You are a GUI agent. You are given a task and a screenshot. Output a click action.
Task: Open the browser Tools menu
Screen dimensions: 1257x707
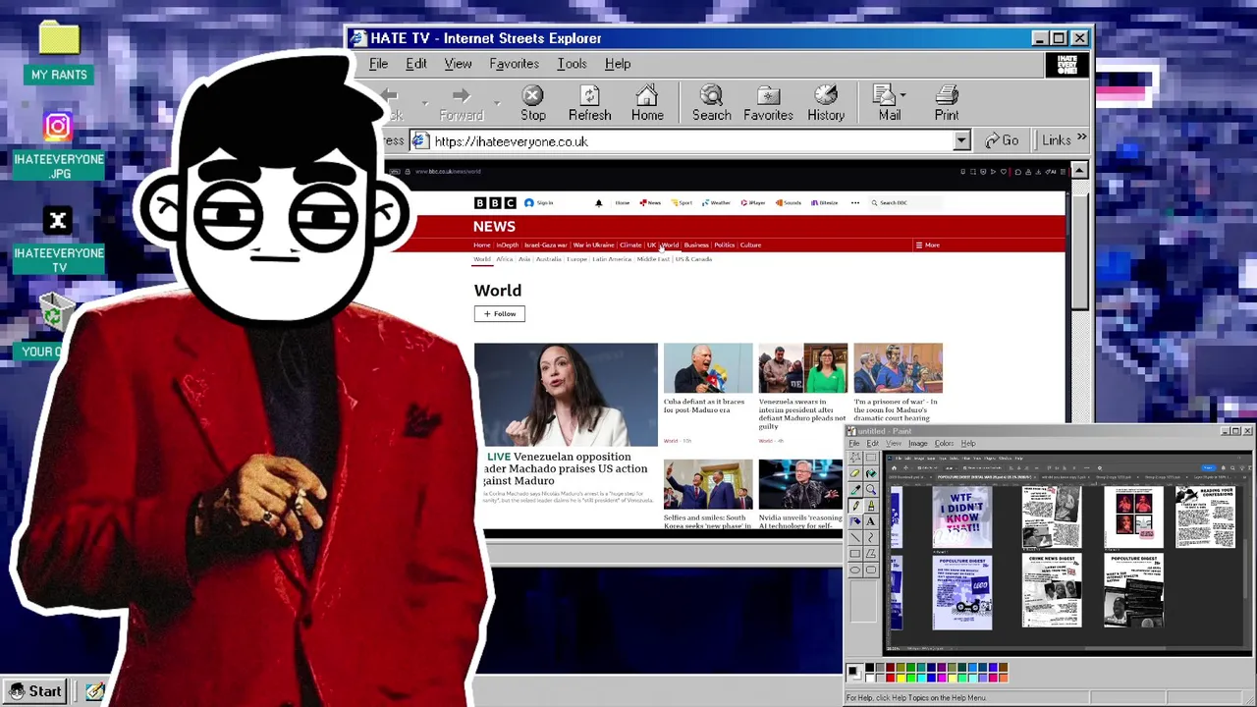click(572, 64)
